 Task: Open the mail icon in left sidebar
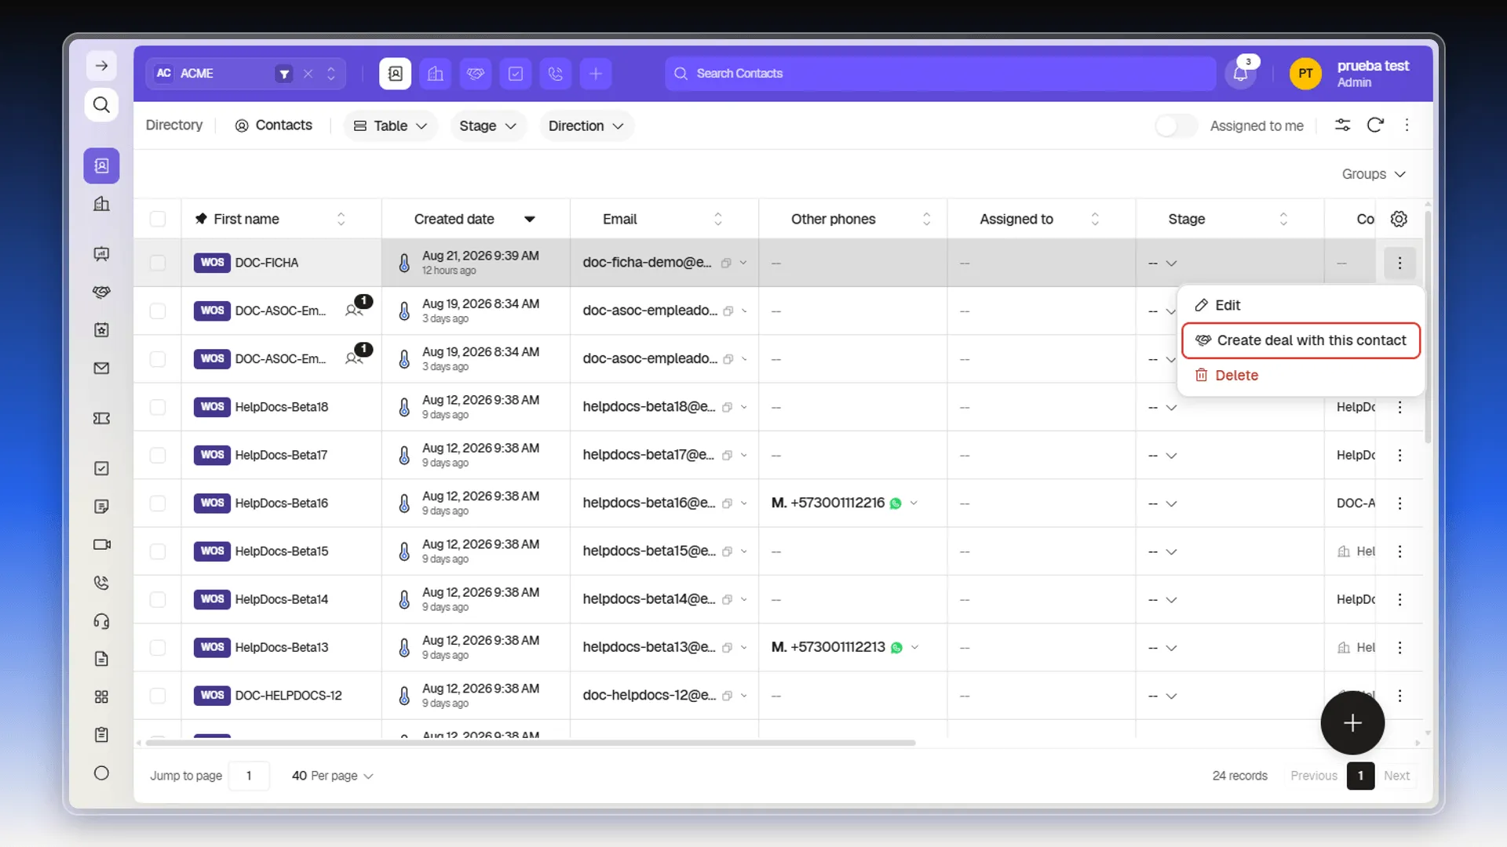101,368
